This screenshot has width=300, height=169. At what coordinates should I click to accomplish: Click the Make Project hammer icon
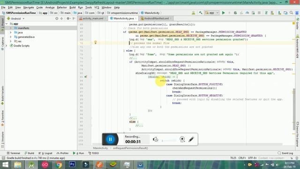201,13
